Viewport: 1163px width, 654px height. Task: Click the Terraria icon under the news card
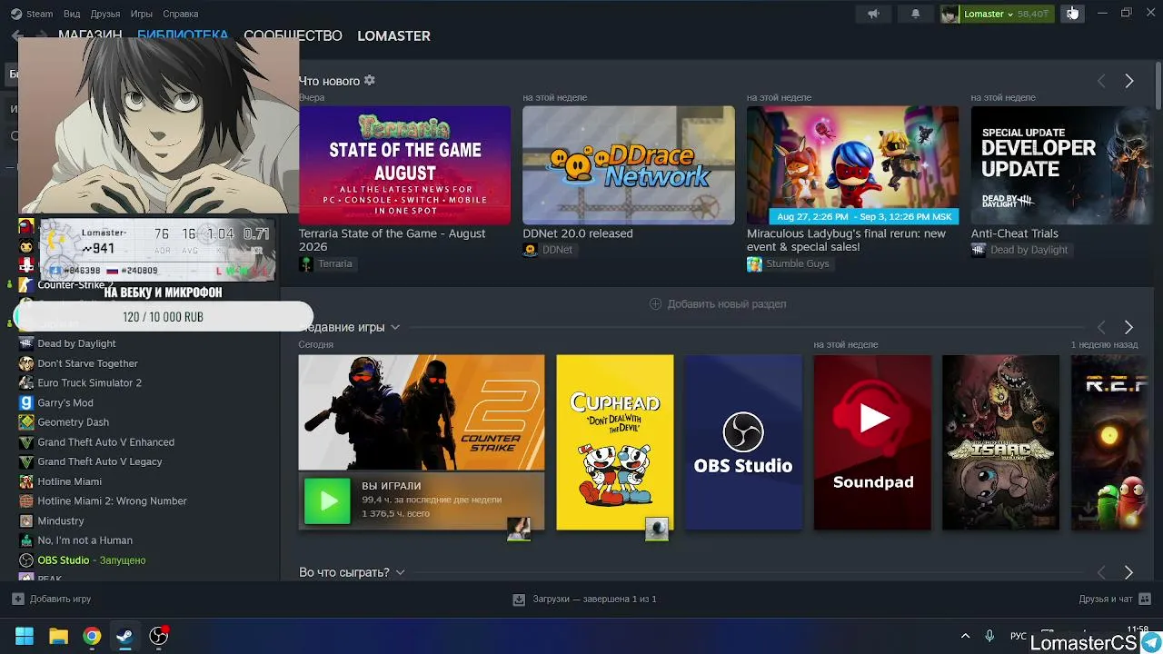click(306, 263)
